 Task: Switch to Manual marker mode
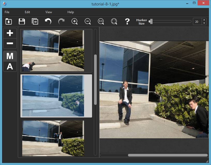10,56
